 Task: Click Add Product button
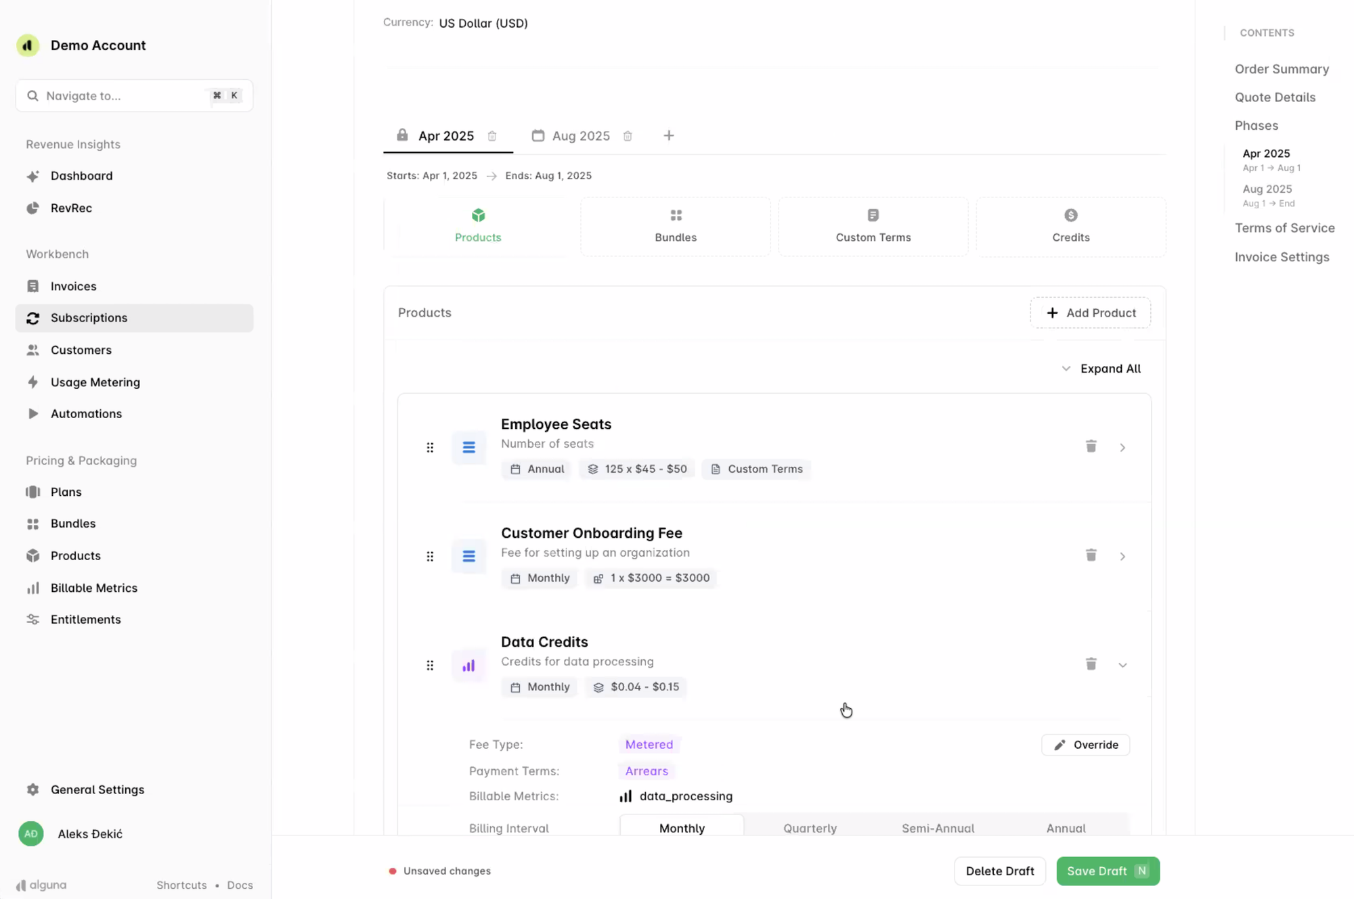[1090, 313]
